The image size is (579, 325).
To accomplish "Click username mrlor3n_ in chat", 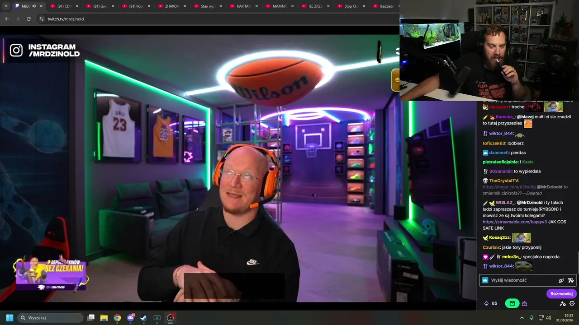I will point(511,257).
